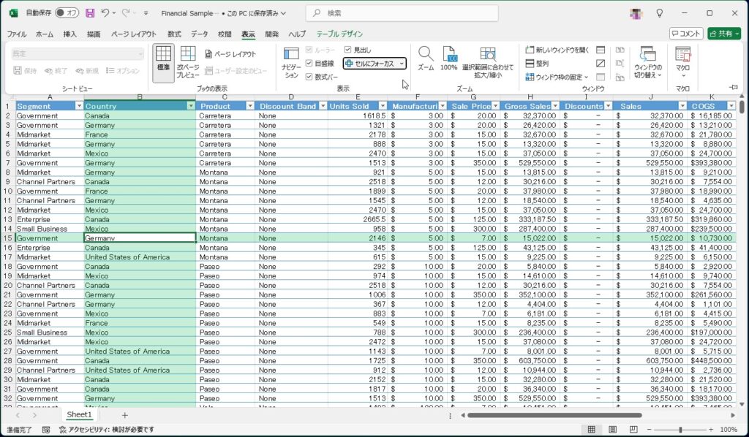Click the save floppy disk icon
Image resolution: width=749 pixels, height=437 pixels.
coord(90,13)
